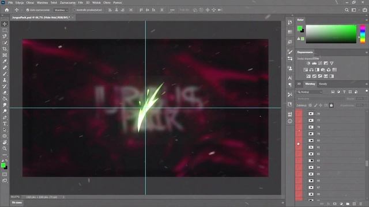This screenshot has height=207, width=369.
Task: Add a Vibrance adjustment layer
Action: [x=332, y=63]
